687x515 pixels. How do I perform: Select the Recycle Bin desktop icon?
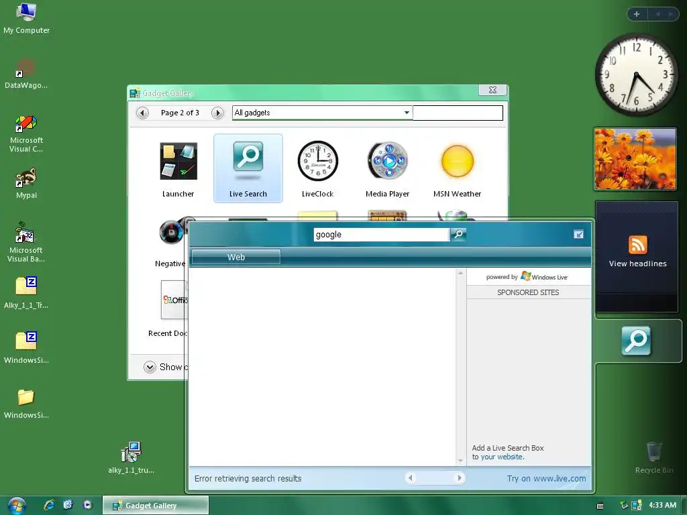(x=654, y=457)
